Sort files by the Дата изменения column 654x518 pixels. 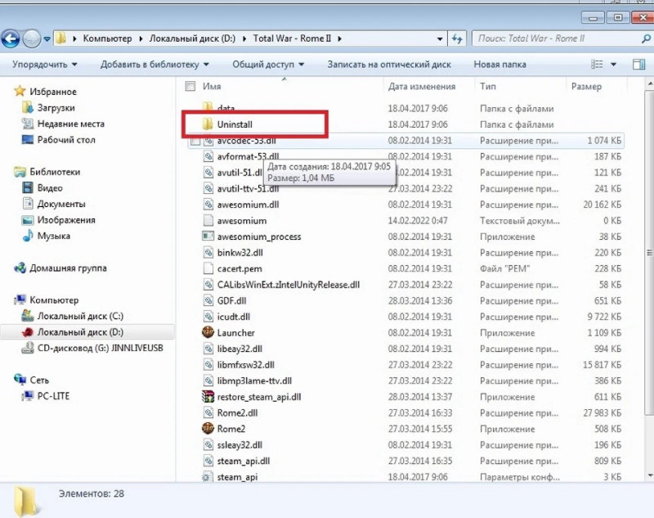tap(422, 86)
